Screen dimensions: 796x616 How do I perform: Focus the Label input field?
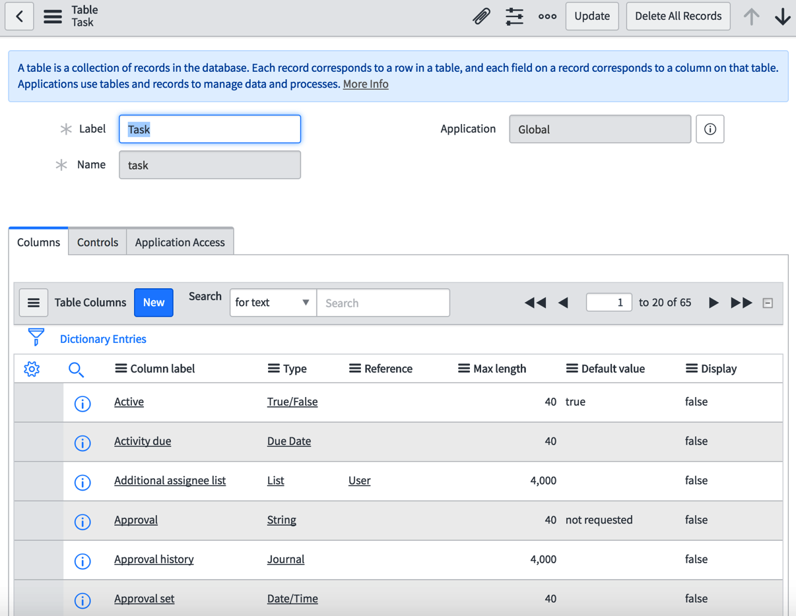tap(210, 129)
